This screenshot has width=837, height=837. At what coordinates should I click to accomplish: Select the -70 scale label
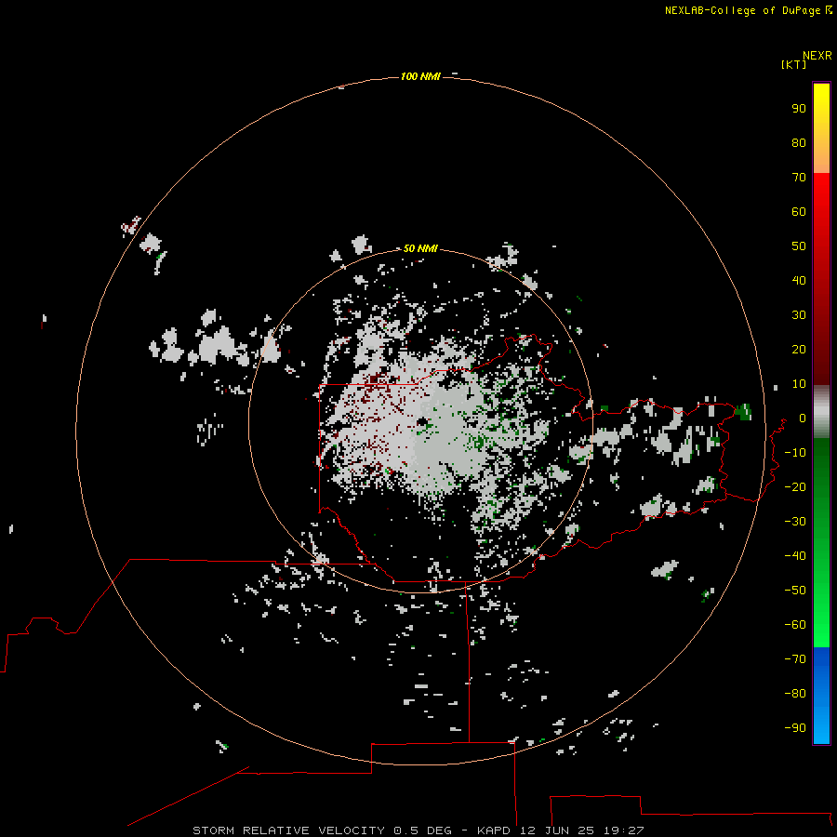pyautogui.click(x=795, y=659)
